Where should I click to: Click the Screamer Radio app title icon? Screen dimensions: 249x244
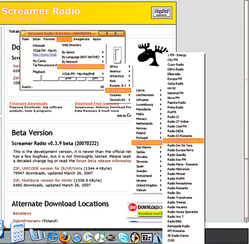click(x=23, y=33)
